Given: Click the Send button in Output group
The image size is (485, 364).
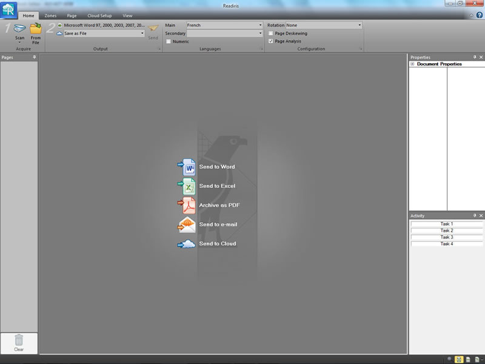Looking at the screenshot, I should 153,31.
